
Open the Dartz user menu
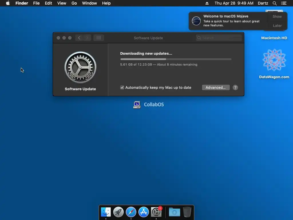pos(263,3)
